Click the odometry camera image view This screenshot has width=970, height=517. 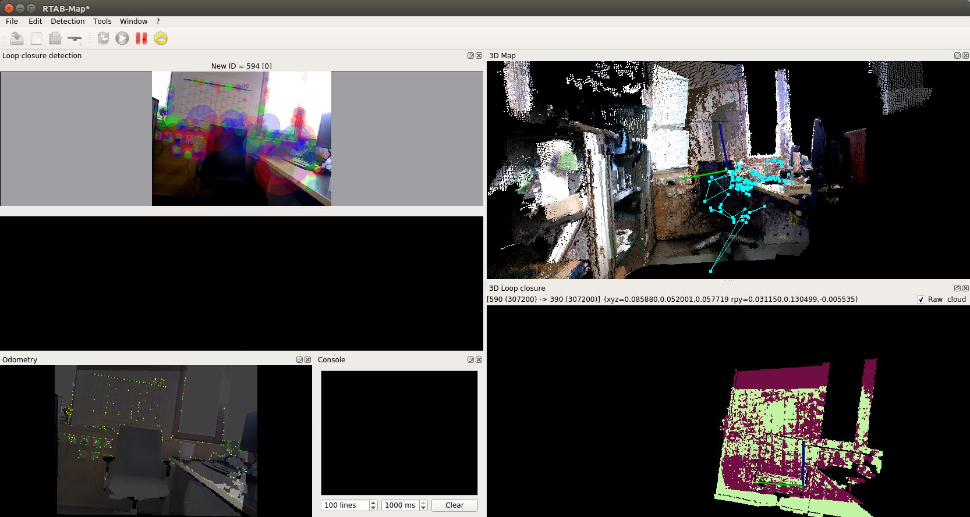[x=156, y=441]
